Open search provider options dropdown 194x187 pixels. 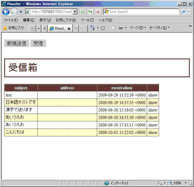click(189, 12)
